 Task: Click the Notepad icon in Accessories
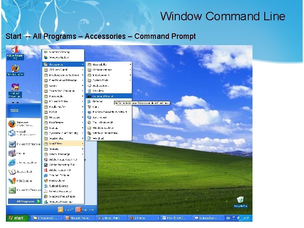(x=89, y=101)
